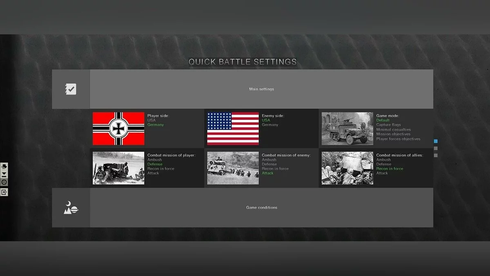Set enemy combat mission to Recon in force

pos(275,168)
